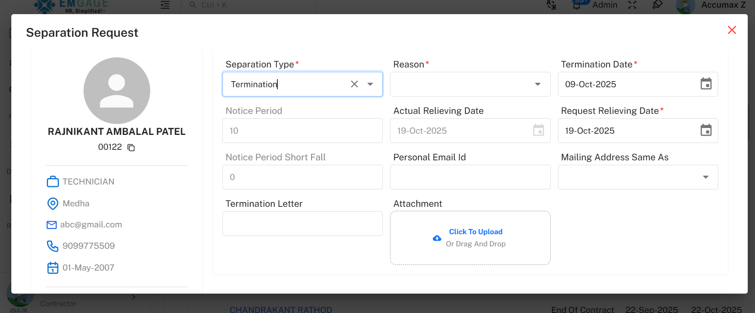Click the abc@gmail.com mail icon
Image resolution: width=755 pixels, height=313 pixels.
[52, 225]
